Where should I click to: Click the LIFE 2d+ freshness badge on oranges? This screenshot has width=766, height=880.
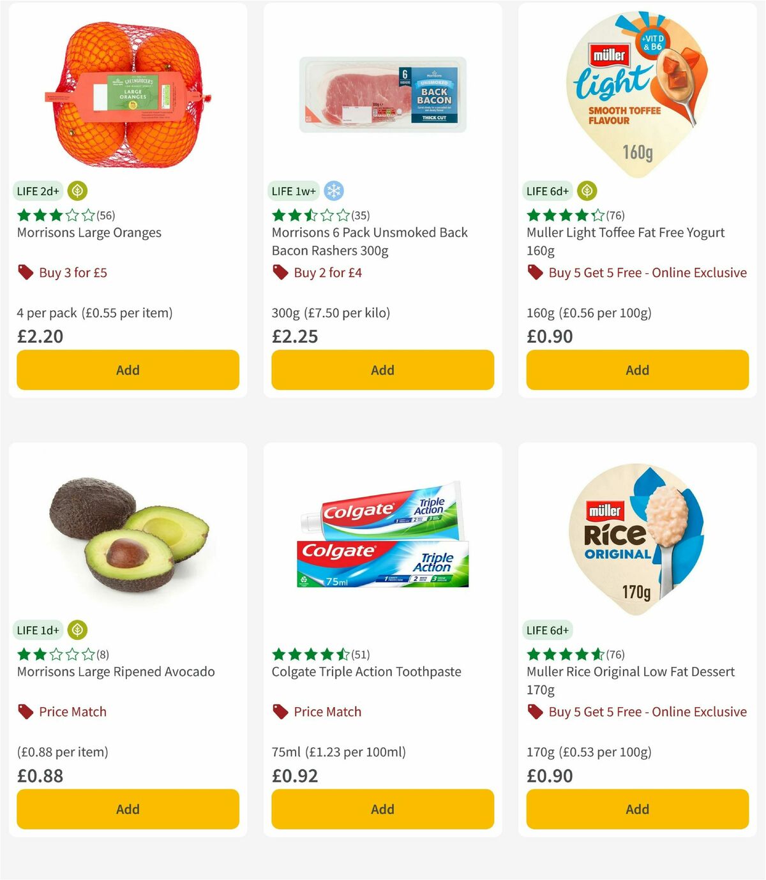point(37,191)
